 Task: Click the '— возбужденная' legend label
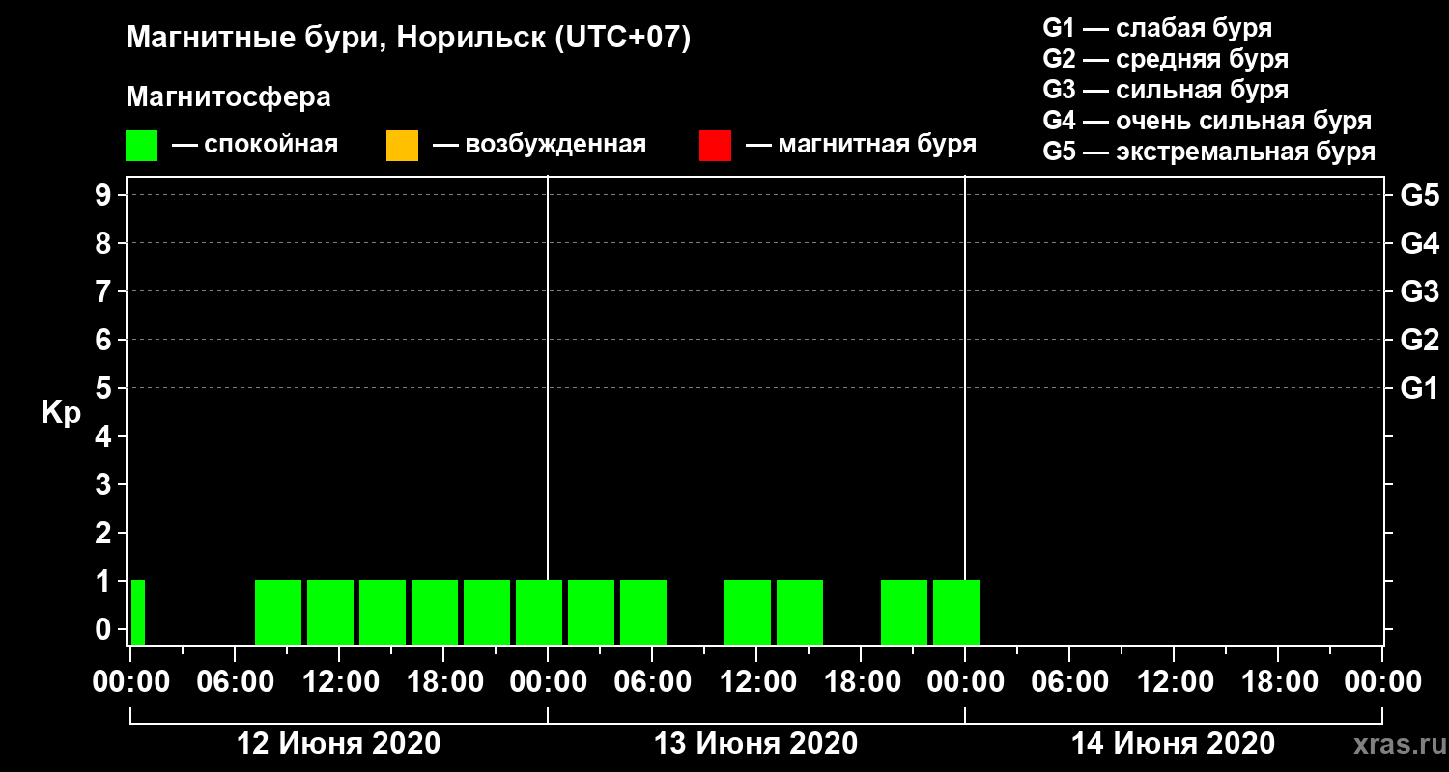(x=539, y=145)
